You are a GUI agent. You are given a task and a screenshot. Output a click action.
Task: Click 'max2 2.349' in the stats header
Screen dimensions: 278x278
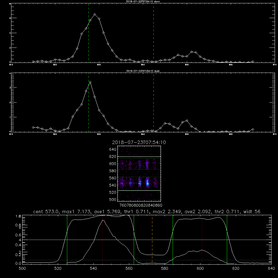tap(167, 212)
